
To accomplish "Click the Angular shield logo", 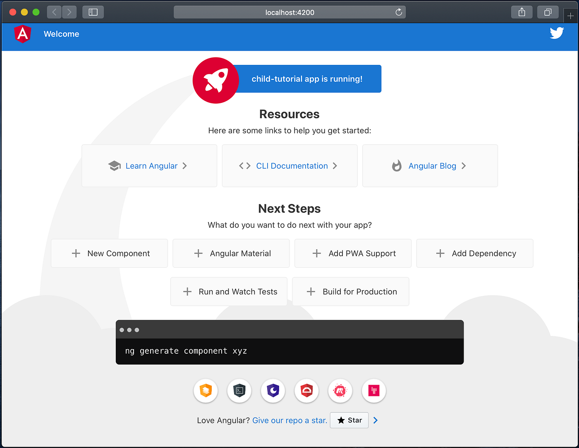I will (x=23, y=34).
